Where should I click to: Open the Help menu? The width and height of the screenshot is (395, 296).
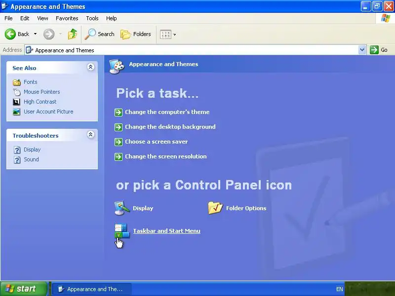(112, 18)
